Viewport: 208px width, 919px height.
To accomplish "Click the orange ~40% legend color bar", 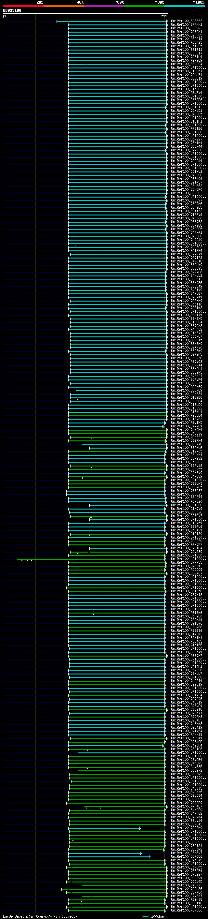I will [x=64, y=6].
